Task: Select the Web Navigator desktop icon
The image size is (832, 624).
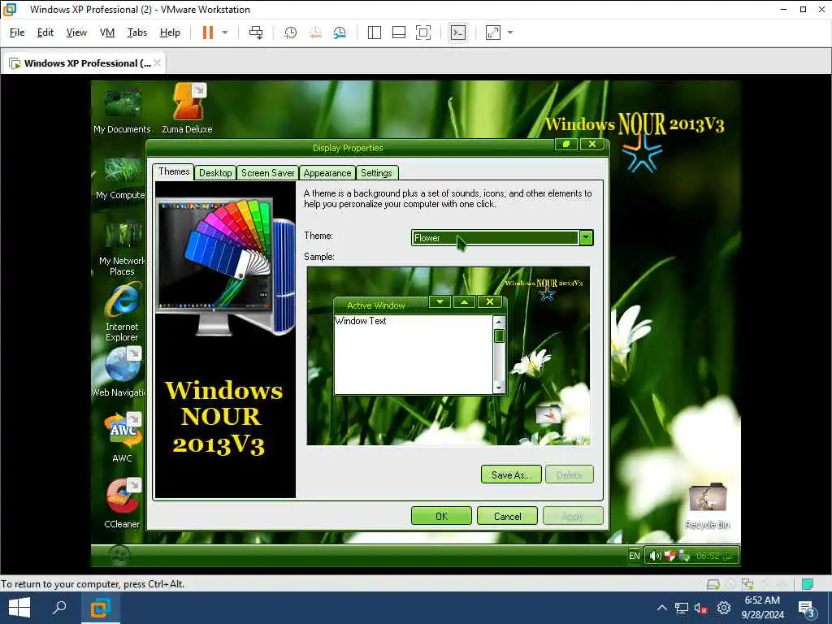Action: (x=119, y=372)
